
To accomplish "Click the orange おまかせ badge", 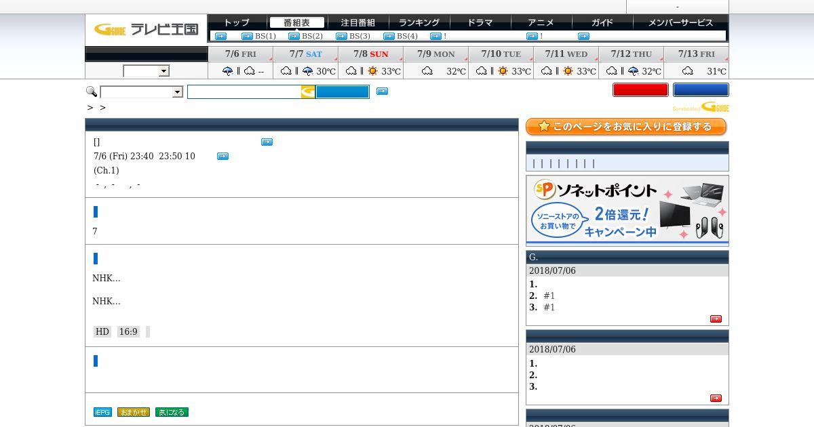I will 133,412.
